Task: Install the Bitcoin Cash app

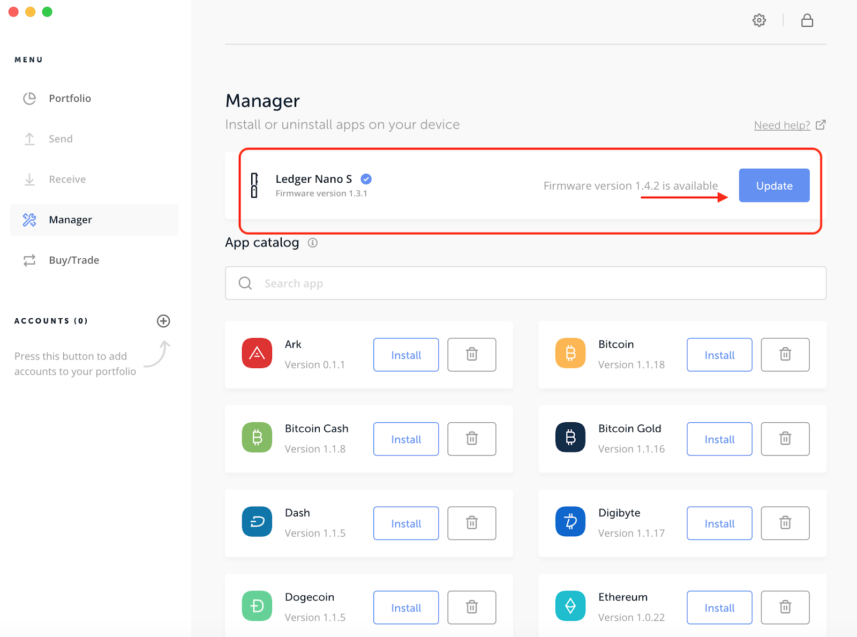Action: point(406,439)
